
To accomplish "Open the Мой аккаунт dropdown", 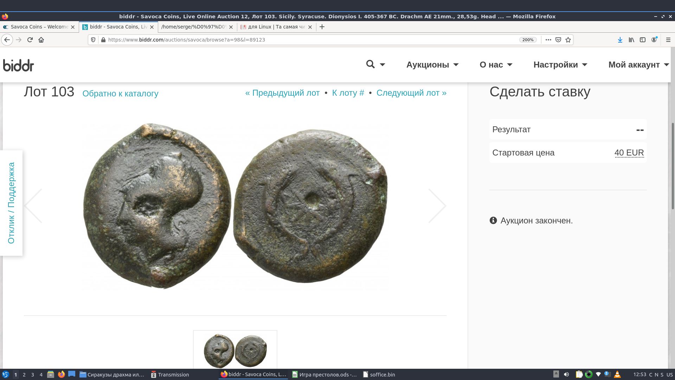I will point(638,65).
